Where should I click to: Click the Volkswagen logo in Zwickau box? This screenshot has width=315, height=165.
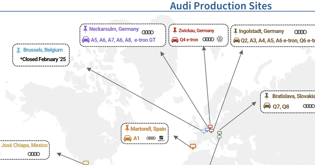pos(220,39)
